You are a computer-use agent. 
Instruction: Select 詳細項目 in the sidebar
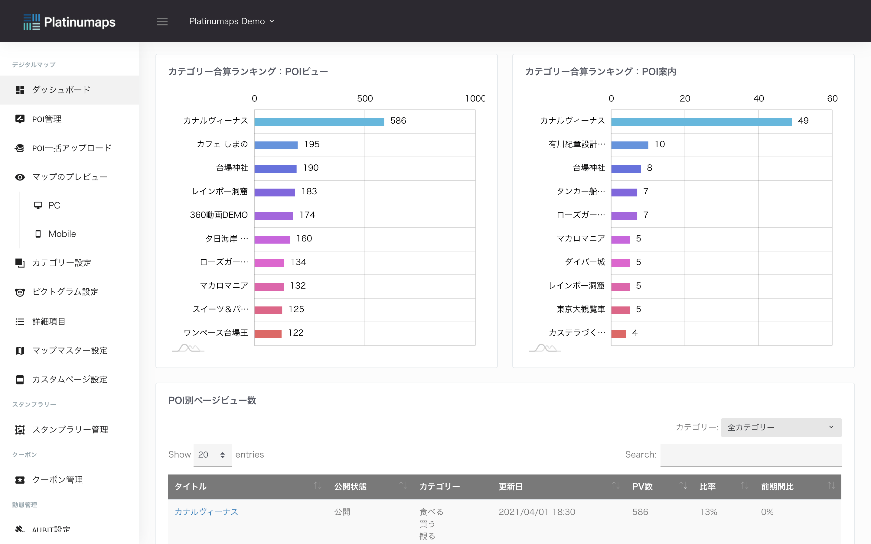point(49,321)
